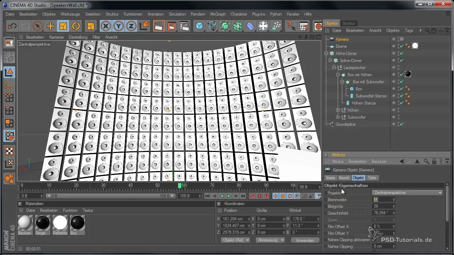Toggle visibility dots of Ebene
The image size is (454, 255).
(x=398, y=46)
